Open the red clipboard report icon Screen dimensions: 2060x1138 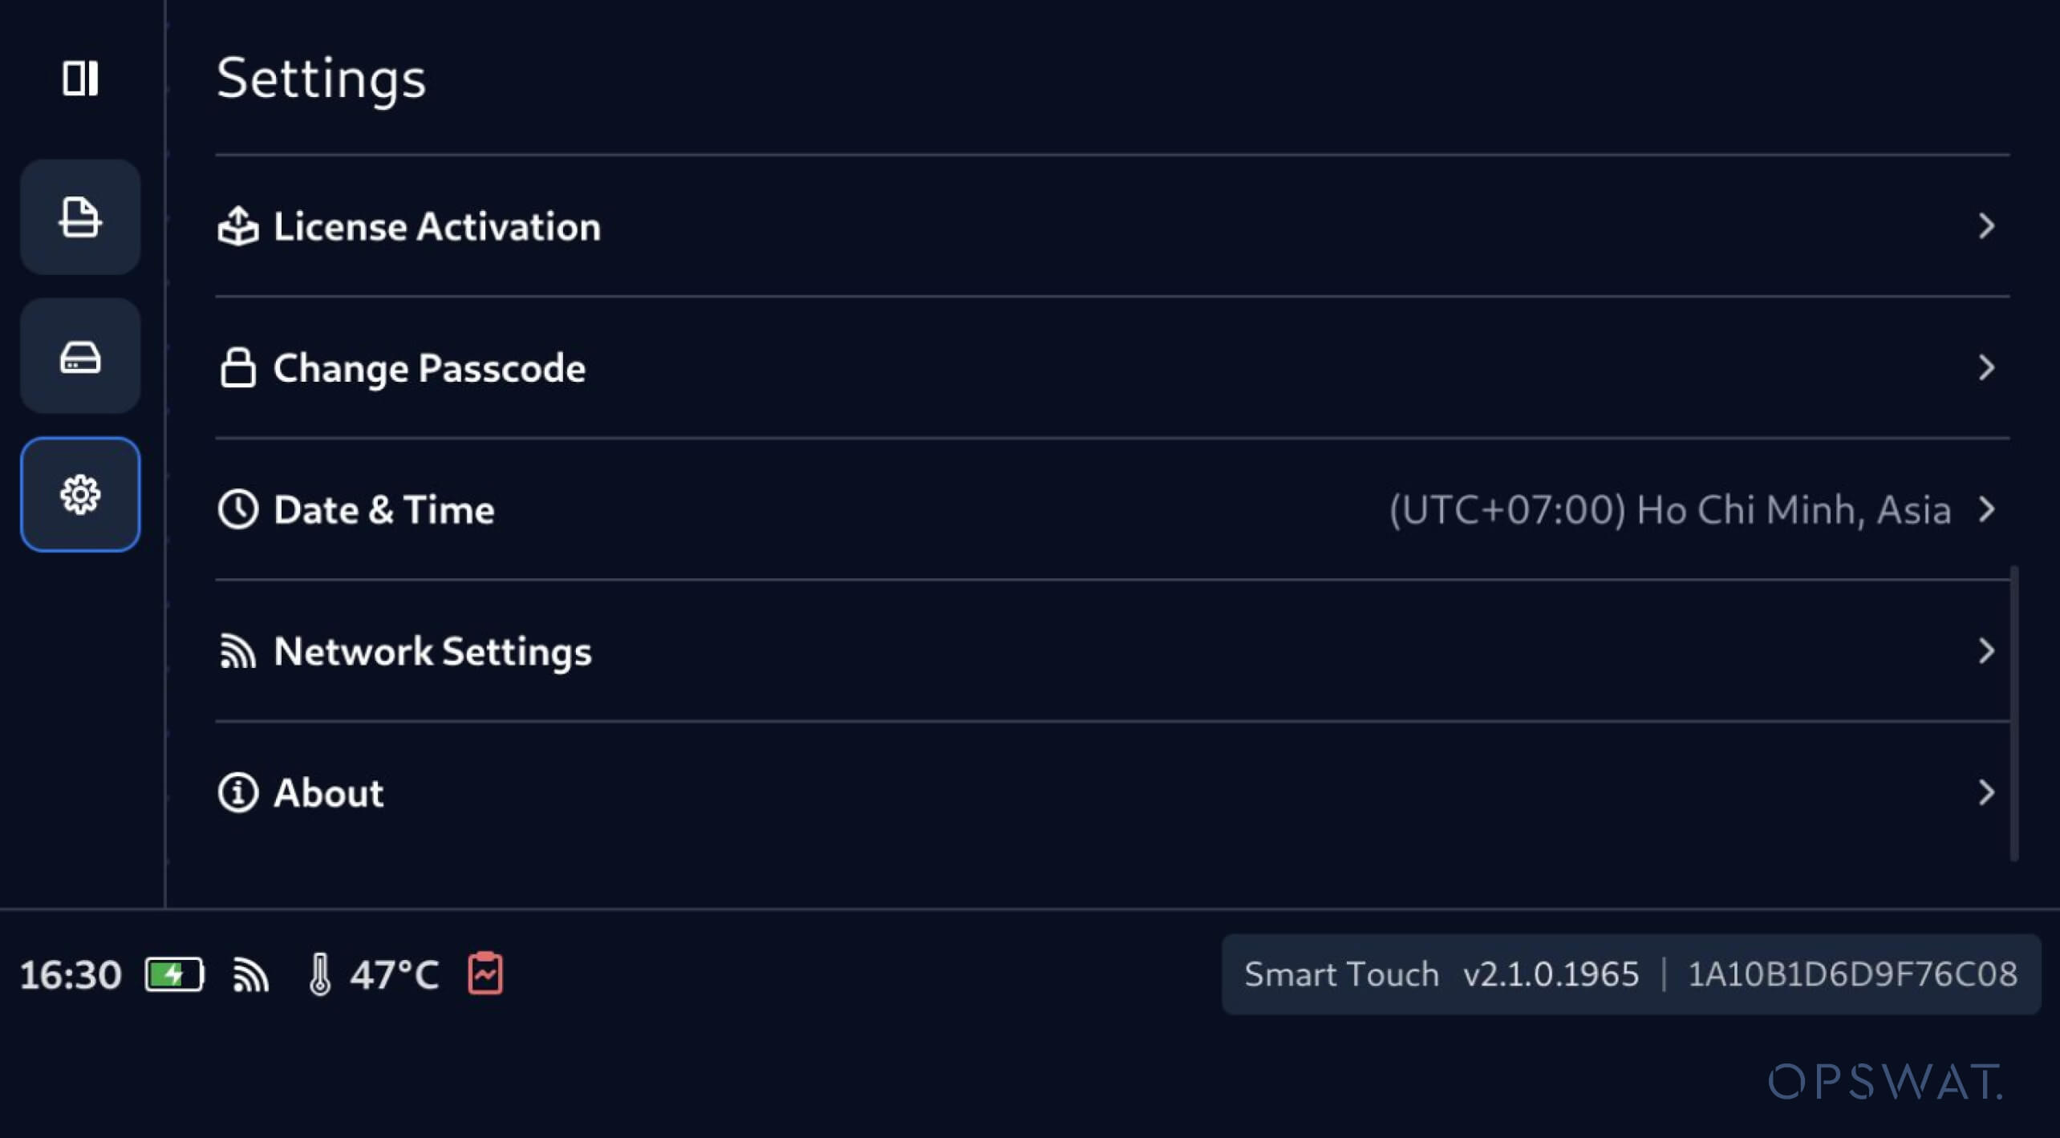(x=485, y=974)
